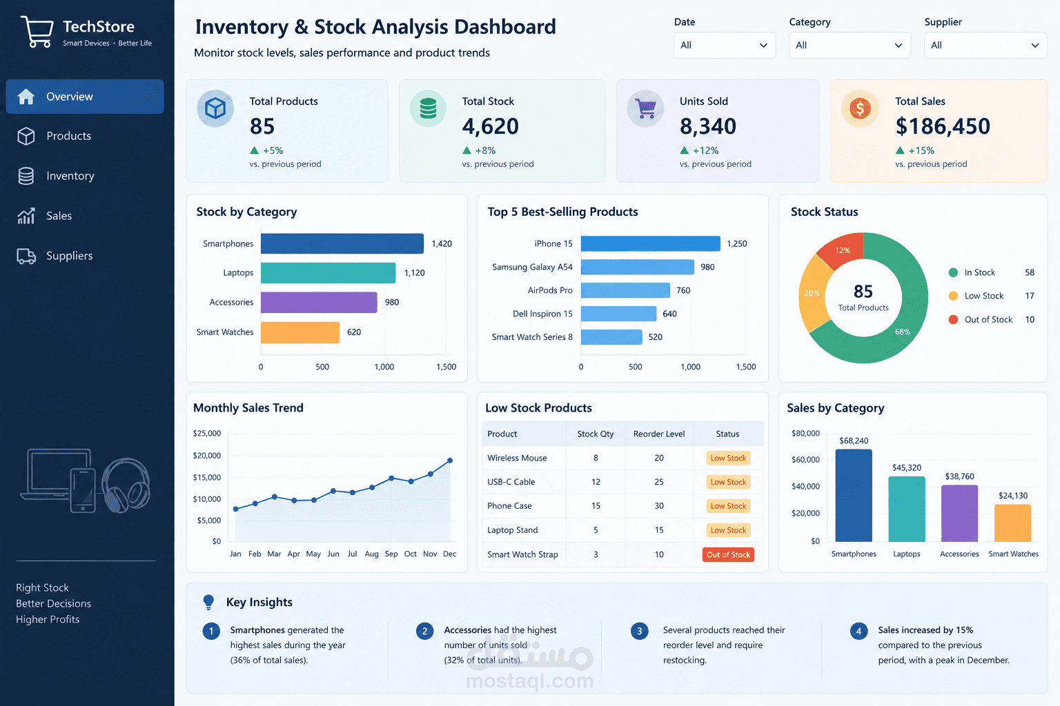Click the Overview home icon
This screenshot has width=1060, height=706.
(x=26, y=97)
